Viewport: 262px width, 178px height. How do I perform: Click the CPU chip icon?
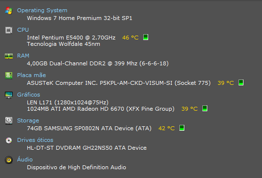tap(9, 30)
